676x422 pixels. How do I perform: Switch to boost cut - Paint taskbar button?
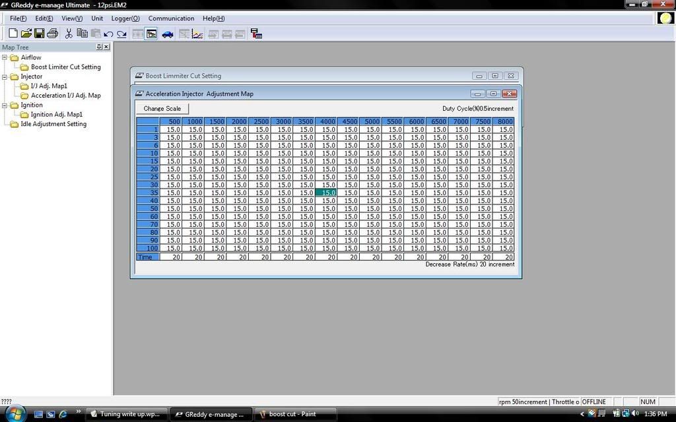click(x=296, y=414)
